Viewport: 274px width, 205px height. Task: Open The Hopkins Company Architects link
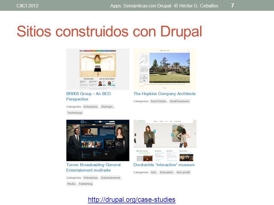pyautogui.click(x=164, y=94)
